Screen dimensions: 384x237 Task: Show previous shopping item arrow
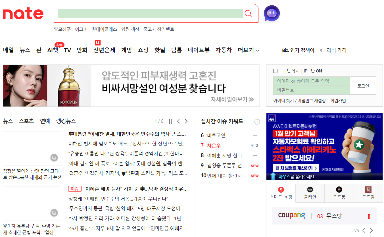(x=364, y=230)
